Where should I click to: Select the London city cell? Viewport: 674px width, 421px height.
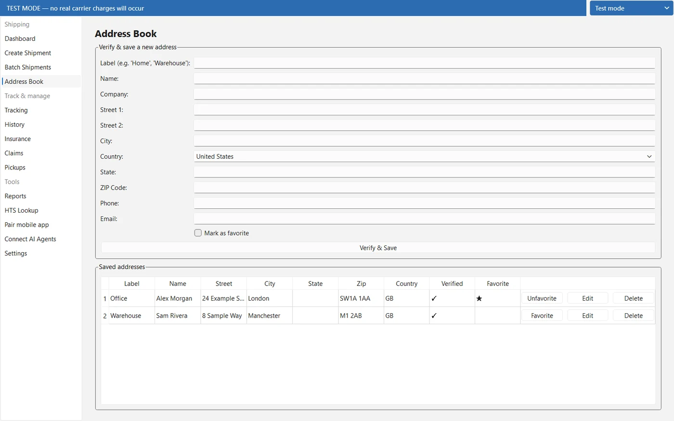pyautogui.click(x=270, y=298)
